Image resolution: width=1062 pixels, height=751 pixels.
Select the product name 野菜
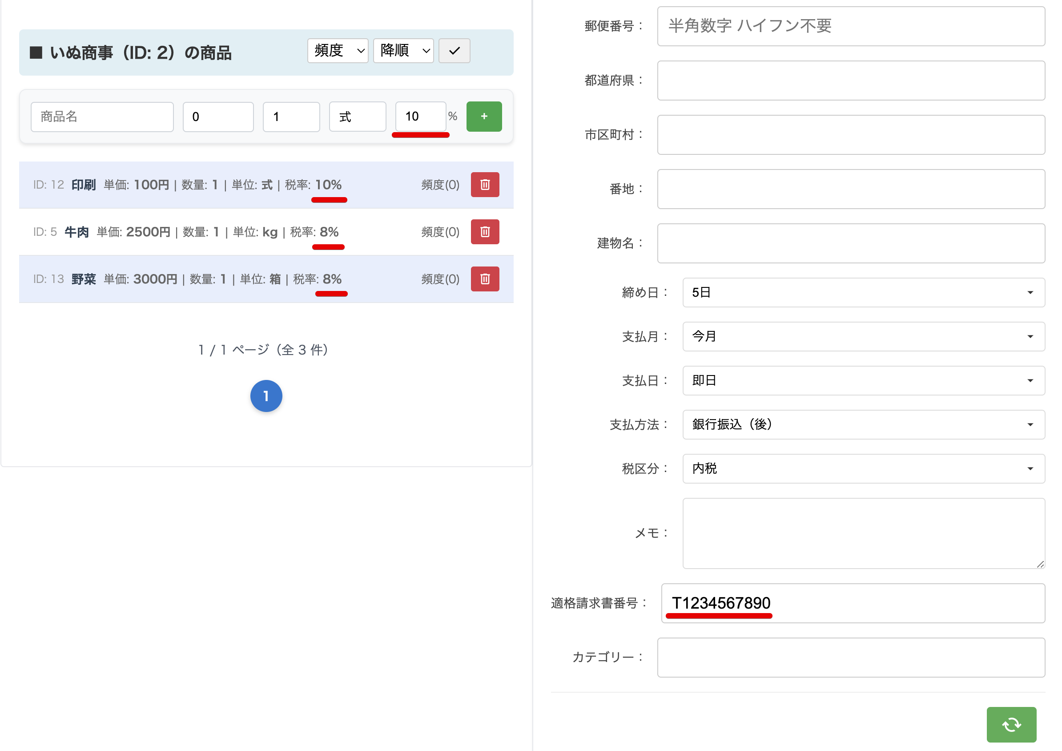click(84, 279)
